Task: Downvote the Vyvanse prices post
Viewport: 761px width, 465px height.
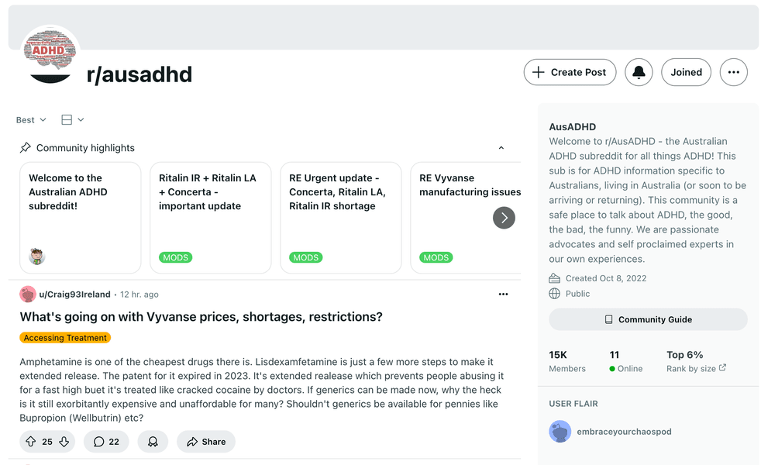Action: [64, 442]
